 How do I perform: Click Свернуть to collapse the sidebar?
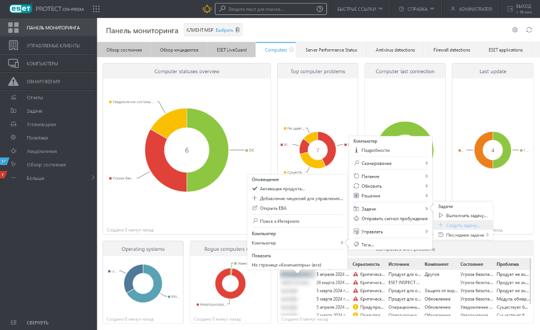click(x=37, y=323)
